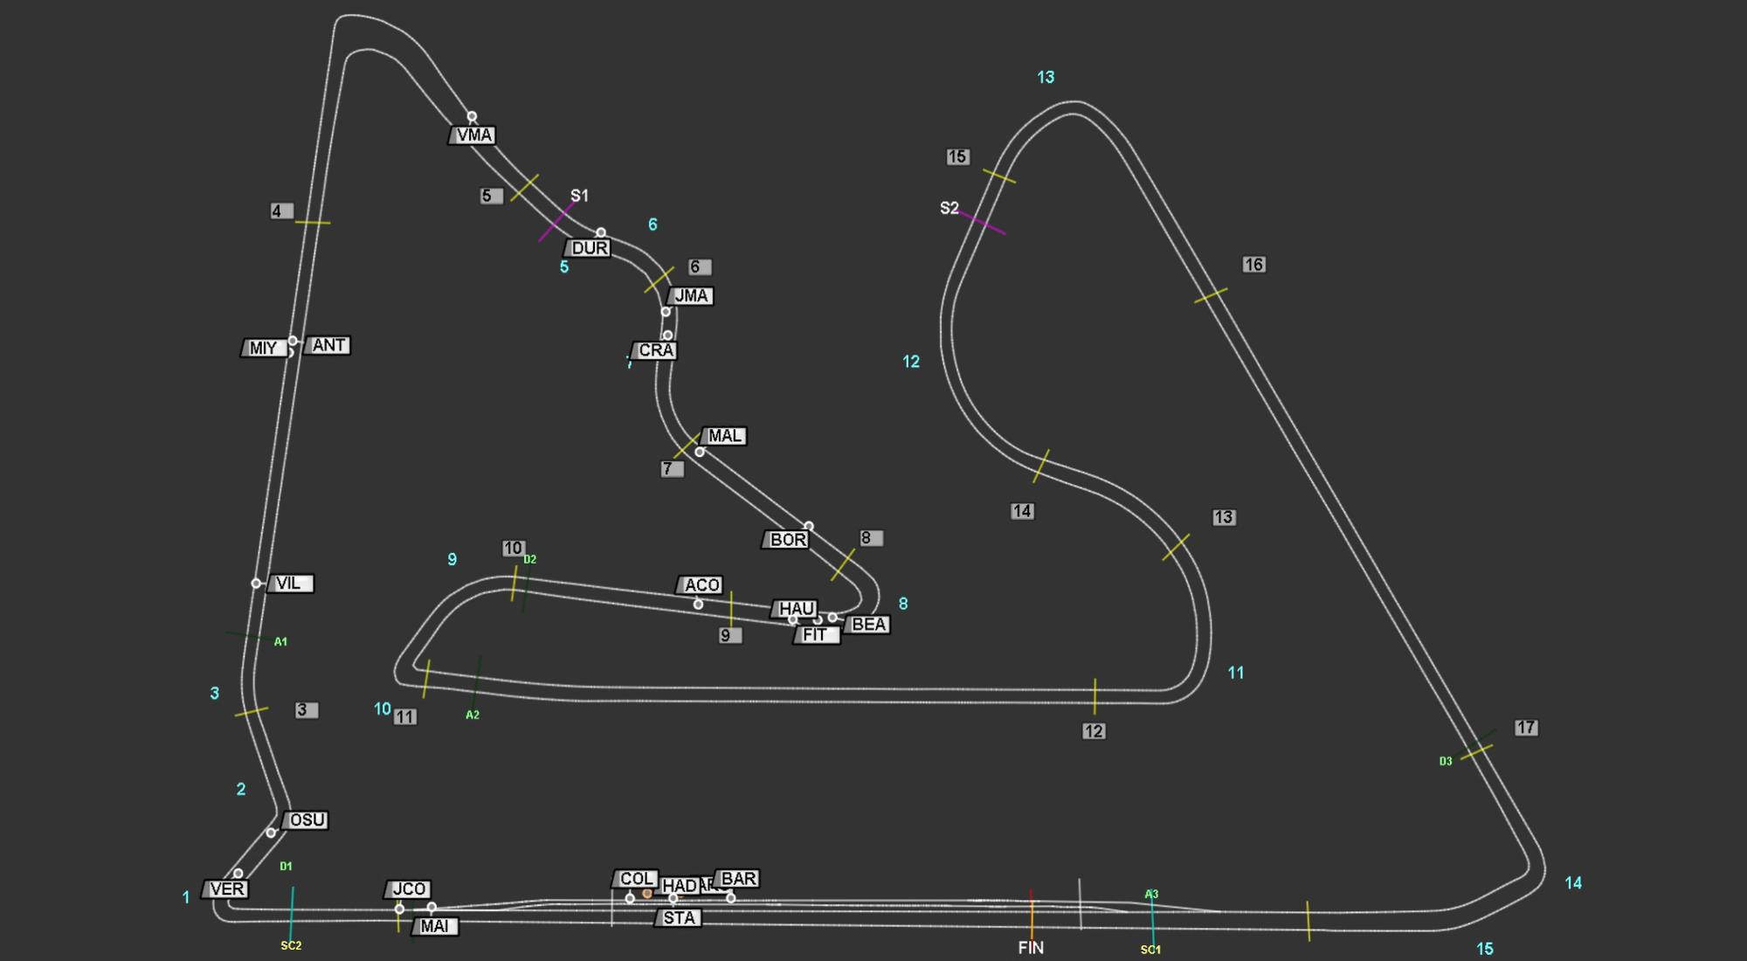Click gray marshal sector box 17

point(1526,728)
